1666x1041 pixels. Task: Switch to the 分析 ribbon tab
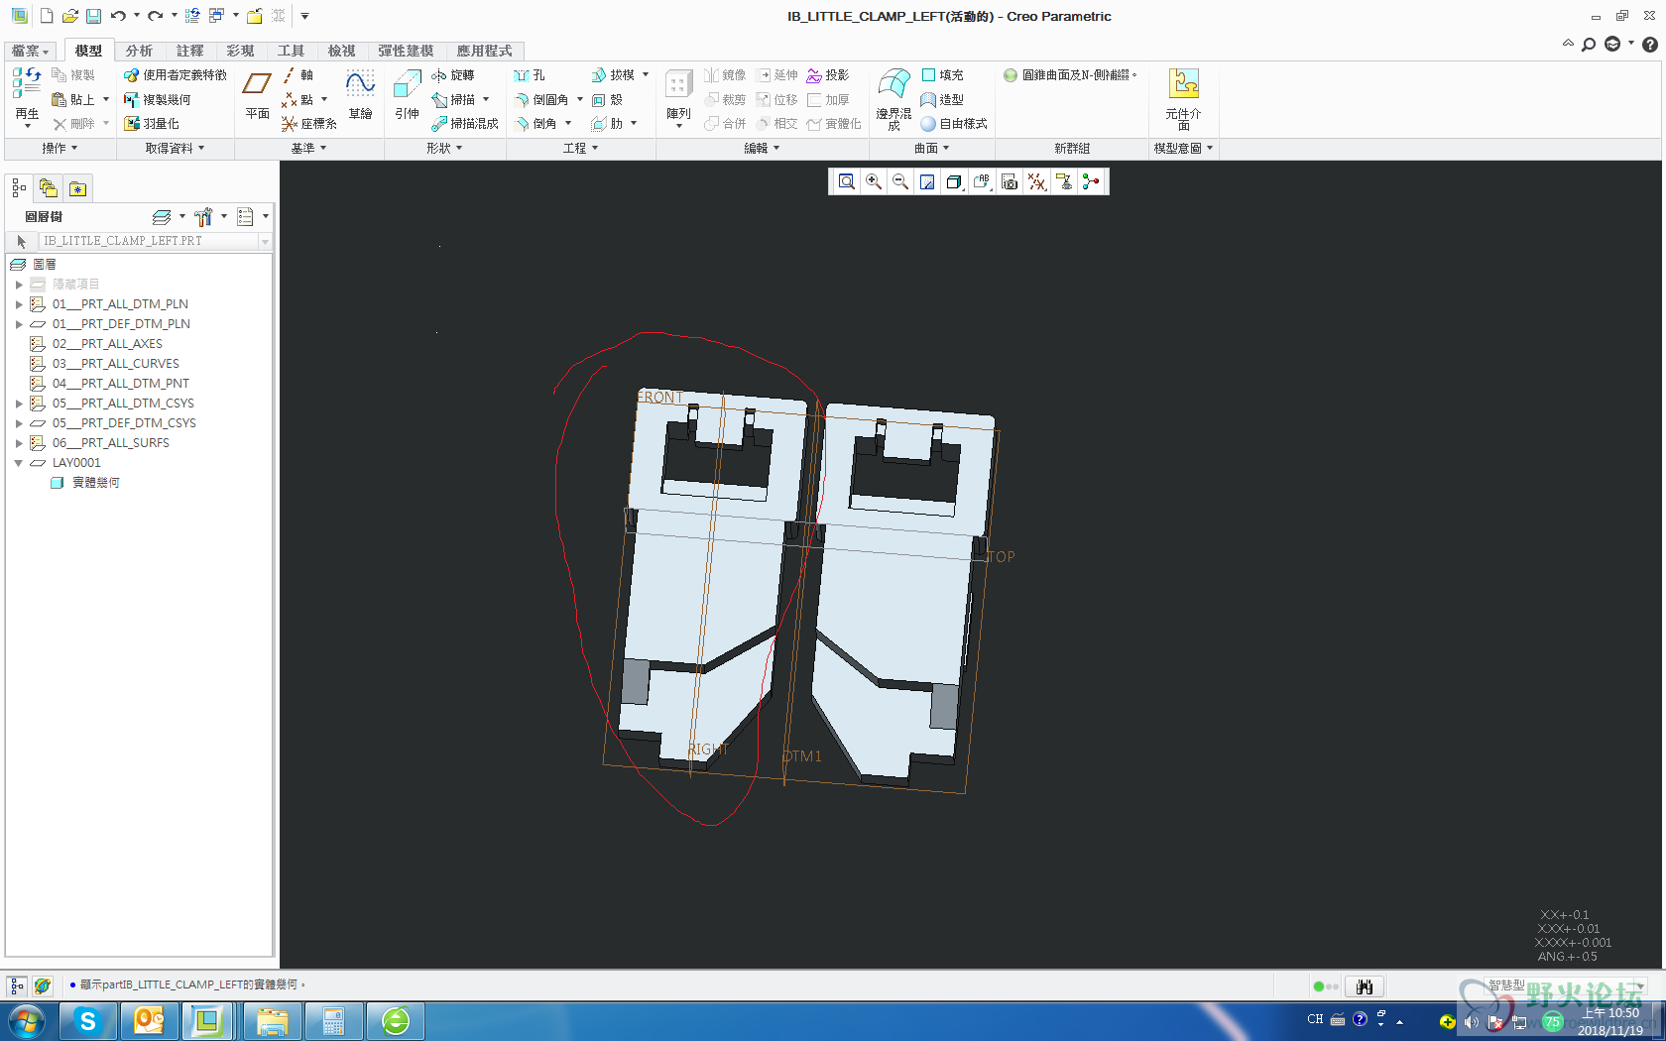coord(139,51)
